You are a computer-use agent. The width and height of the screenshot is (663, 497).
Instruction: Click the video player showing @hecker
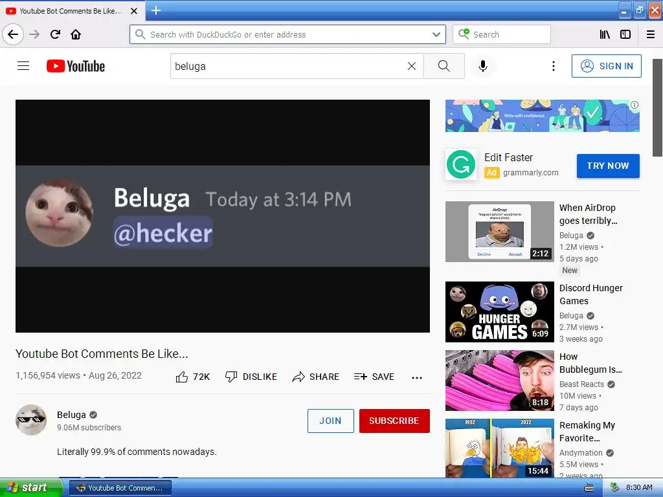click(223, 216)
